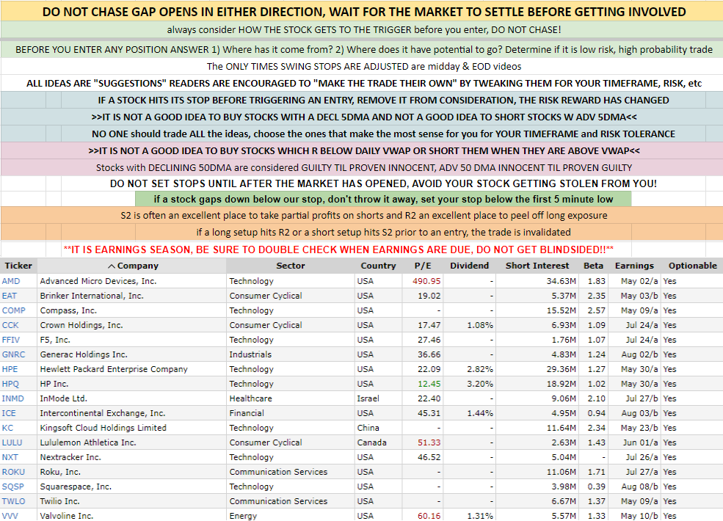The height and width of the screenshot is (521, 723).
Task: Sort table by Short Interest column header
Action: (x=537, y=266)
